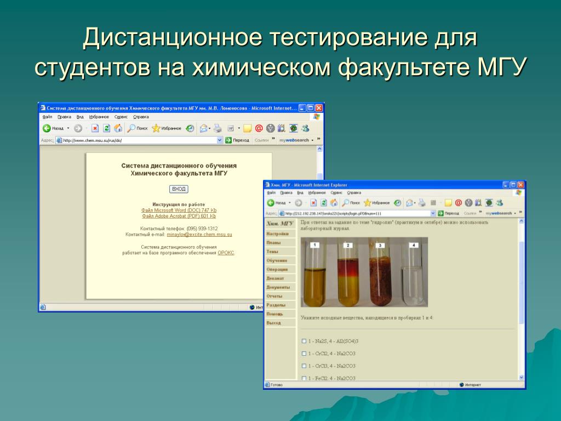Click Edit with Word icon in the chem.msu.su window
The height and width of the screenshot is (421, 561).
pos(231,128)
